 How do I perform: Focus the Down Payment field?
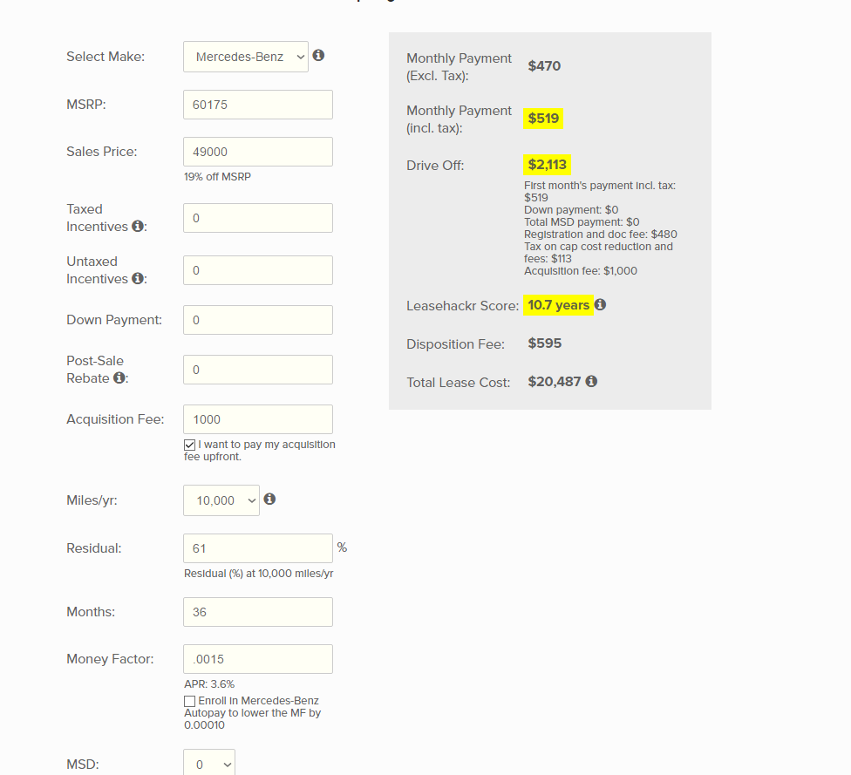[258, 320]
